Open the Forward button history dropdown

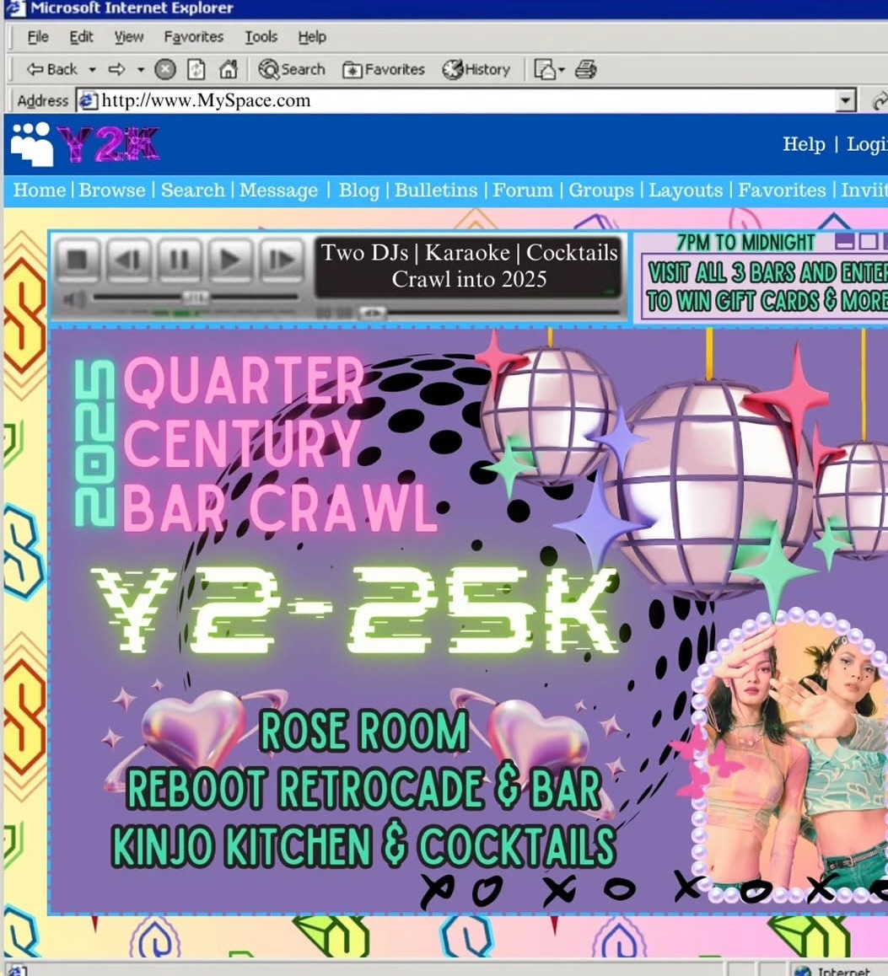pyautogui.click(x=141, y=70)
